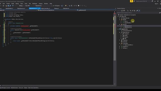161x91 pixels.
Task: Open the Debug menu
Action: click(x=17, y=4)
